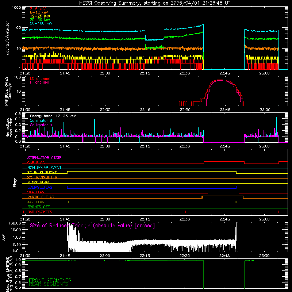
Task: Click the HI channel legend label
Action: tap(39, 82)
